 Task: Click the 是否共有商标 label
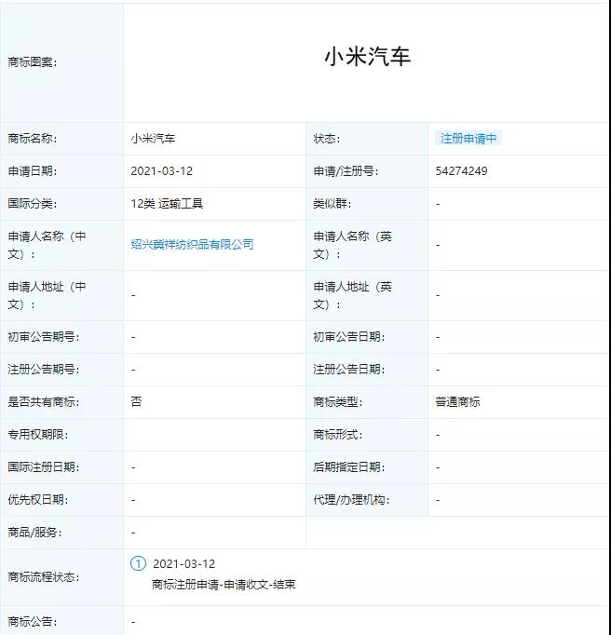click(44, 401)
